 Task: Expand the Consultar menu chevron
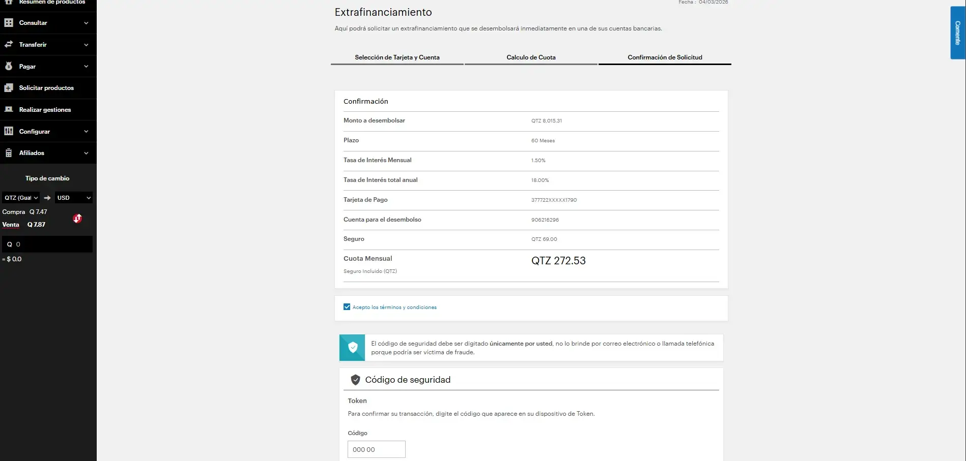pos(86,23)
